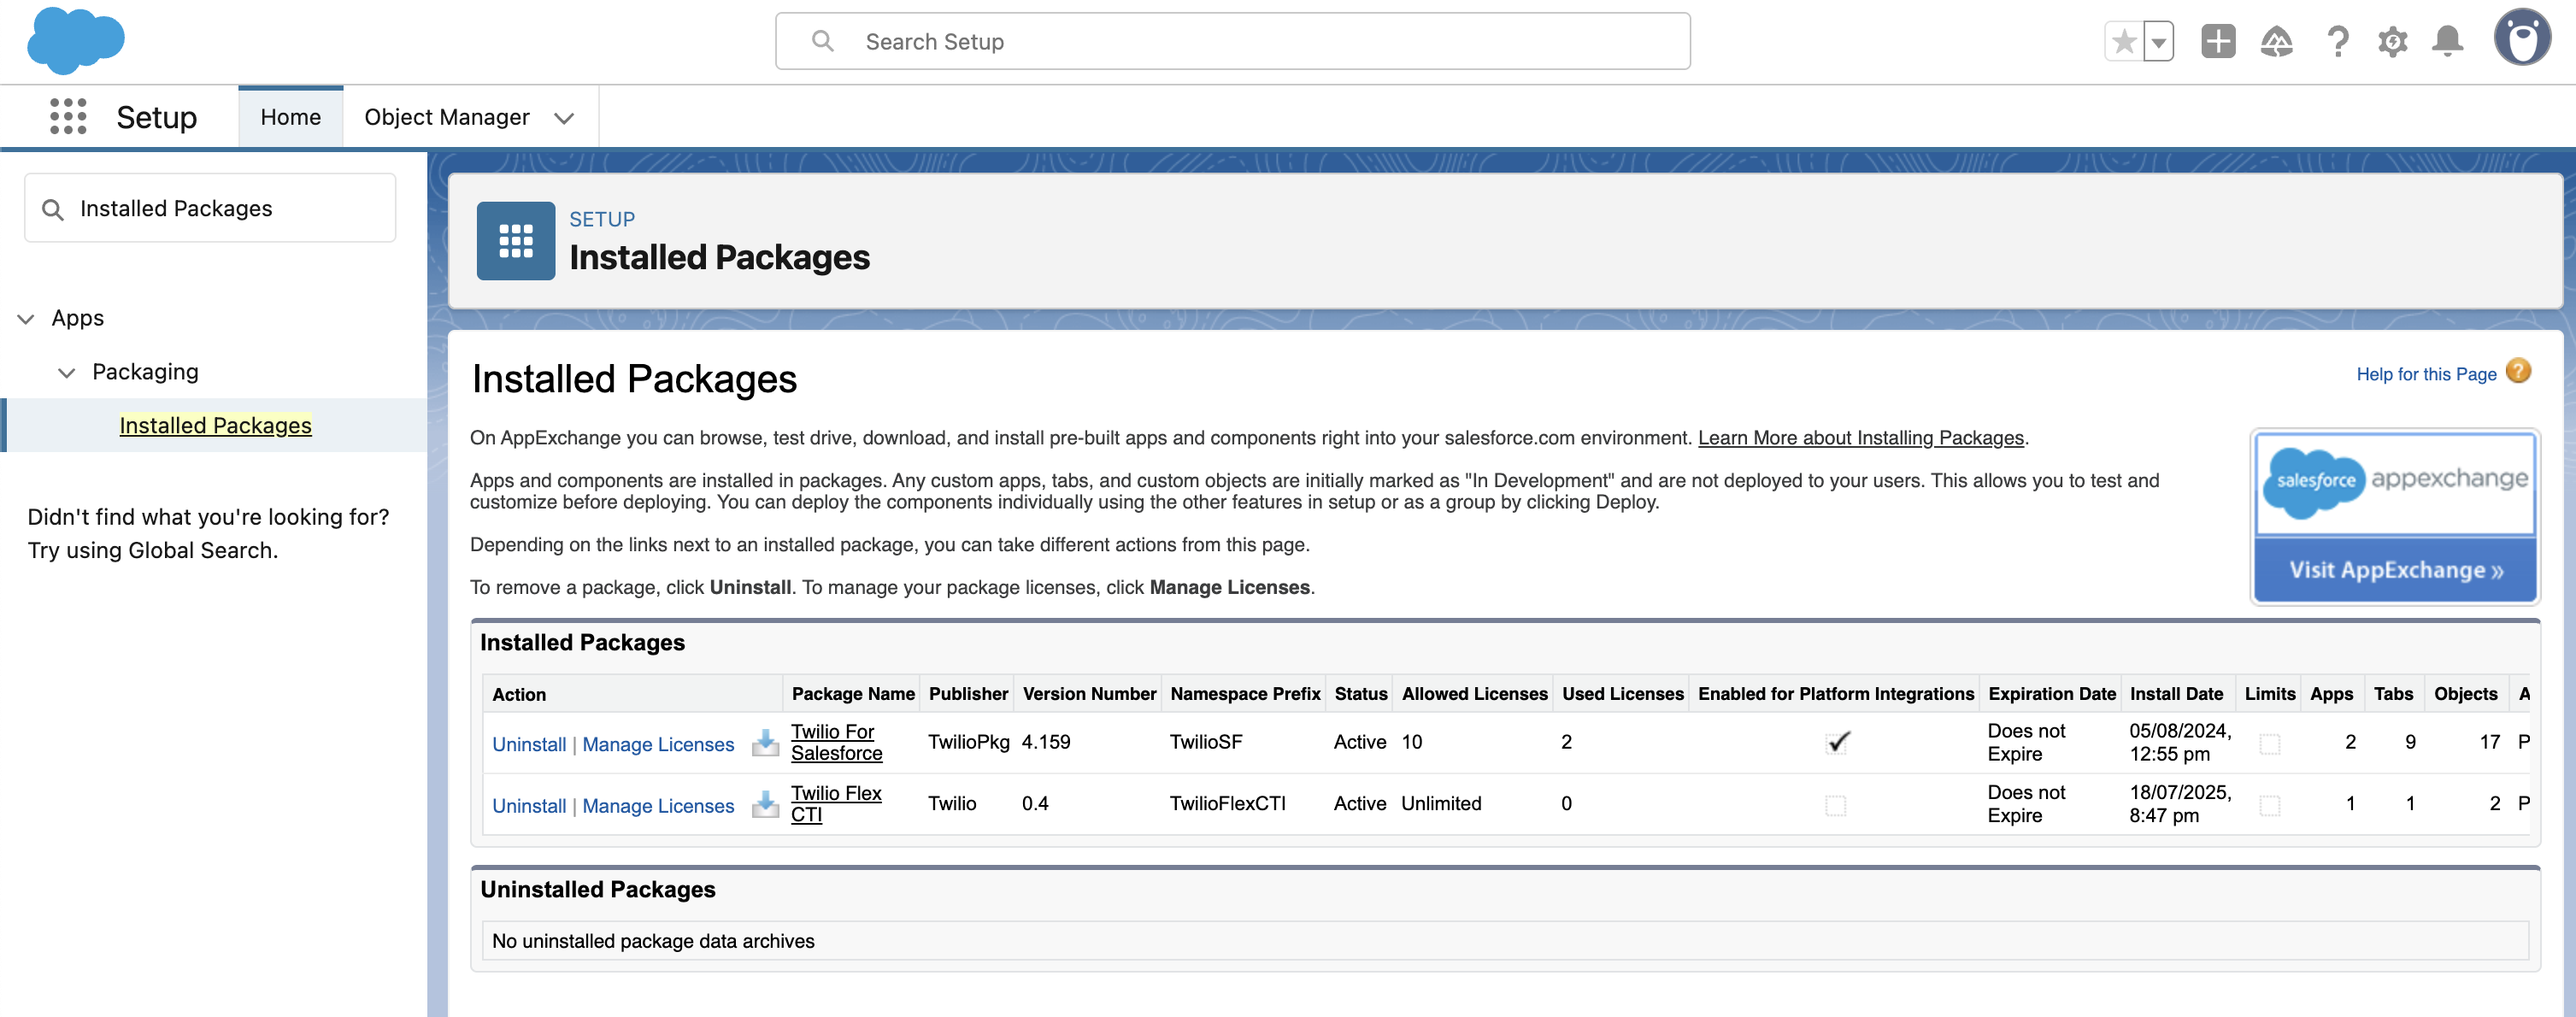Manage Licenses for Twilio Flex CTI
Screen dimensions: 2576x1017
(658, 806)
